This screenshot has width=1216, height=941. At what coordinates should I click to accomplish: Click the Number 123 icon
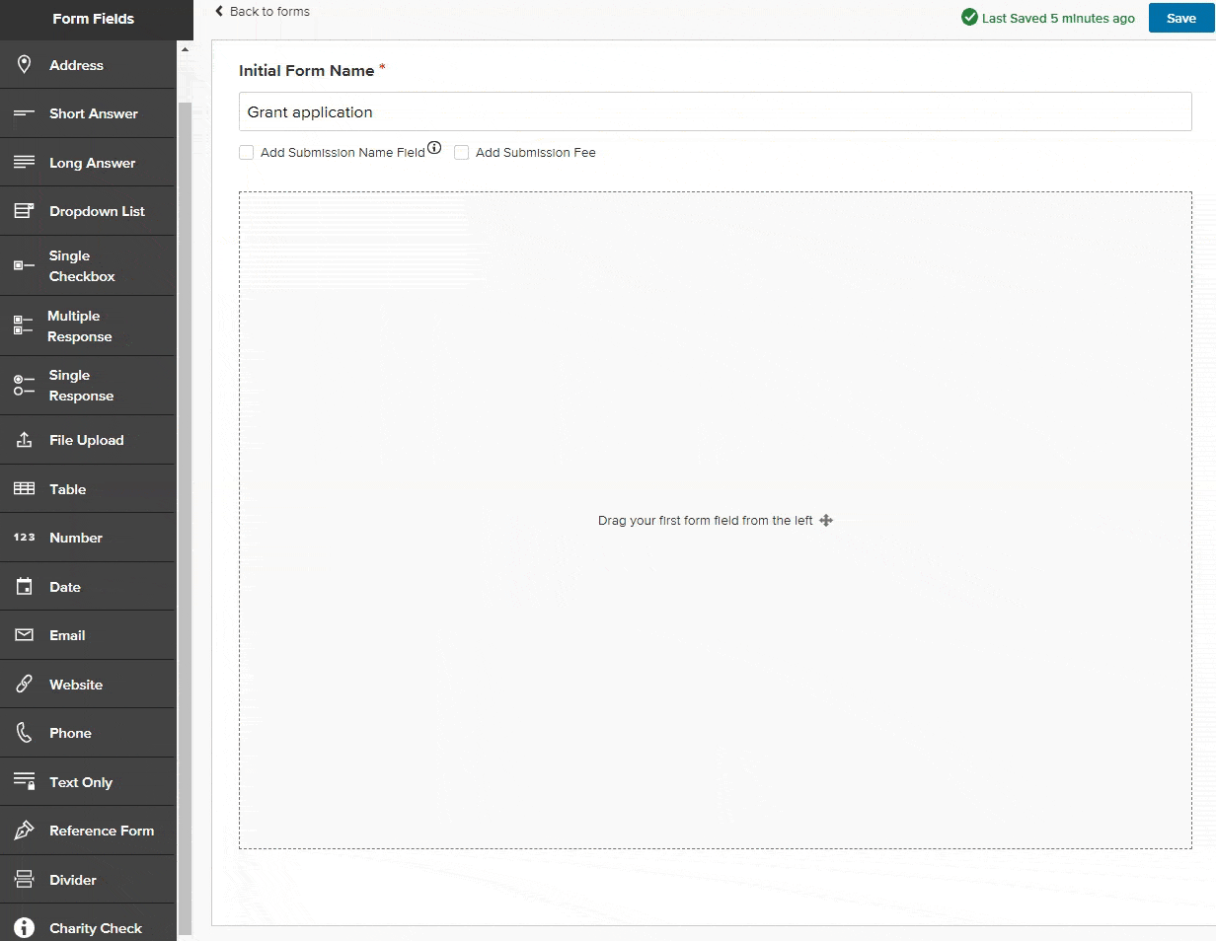pyautogui.click(x=25, y=538)
